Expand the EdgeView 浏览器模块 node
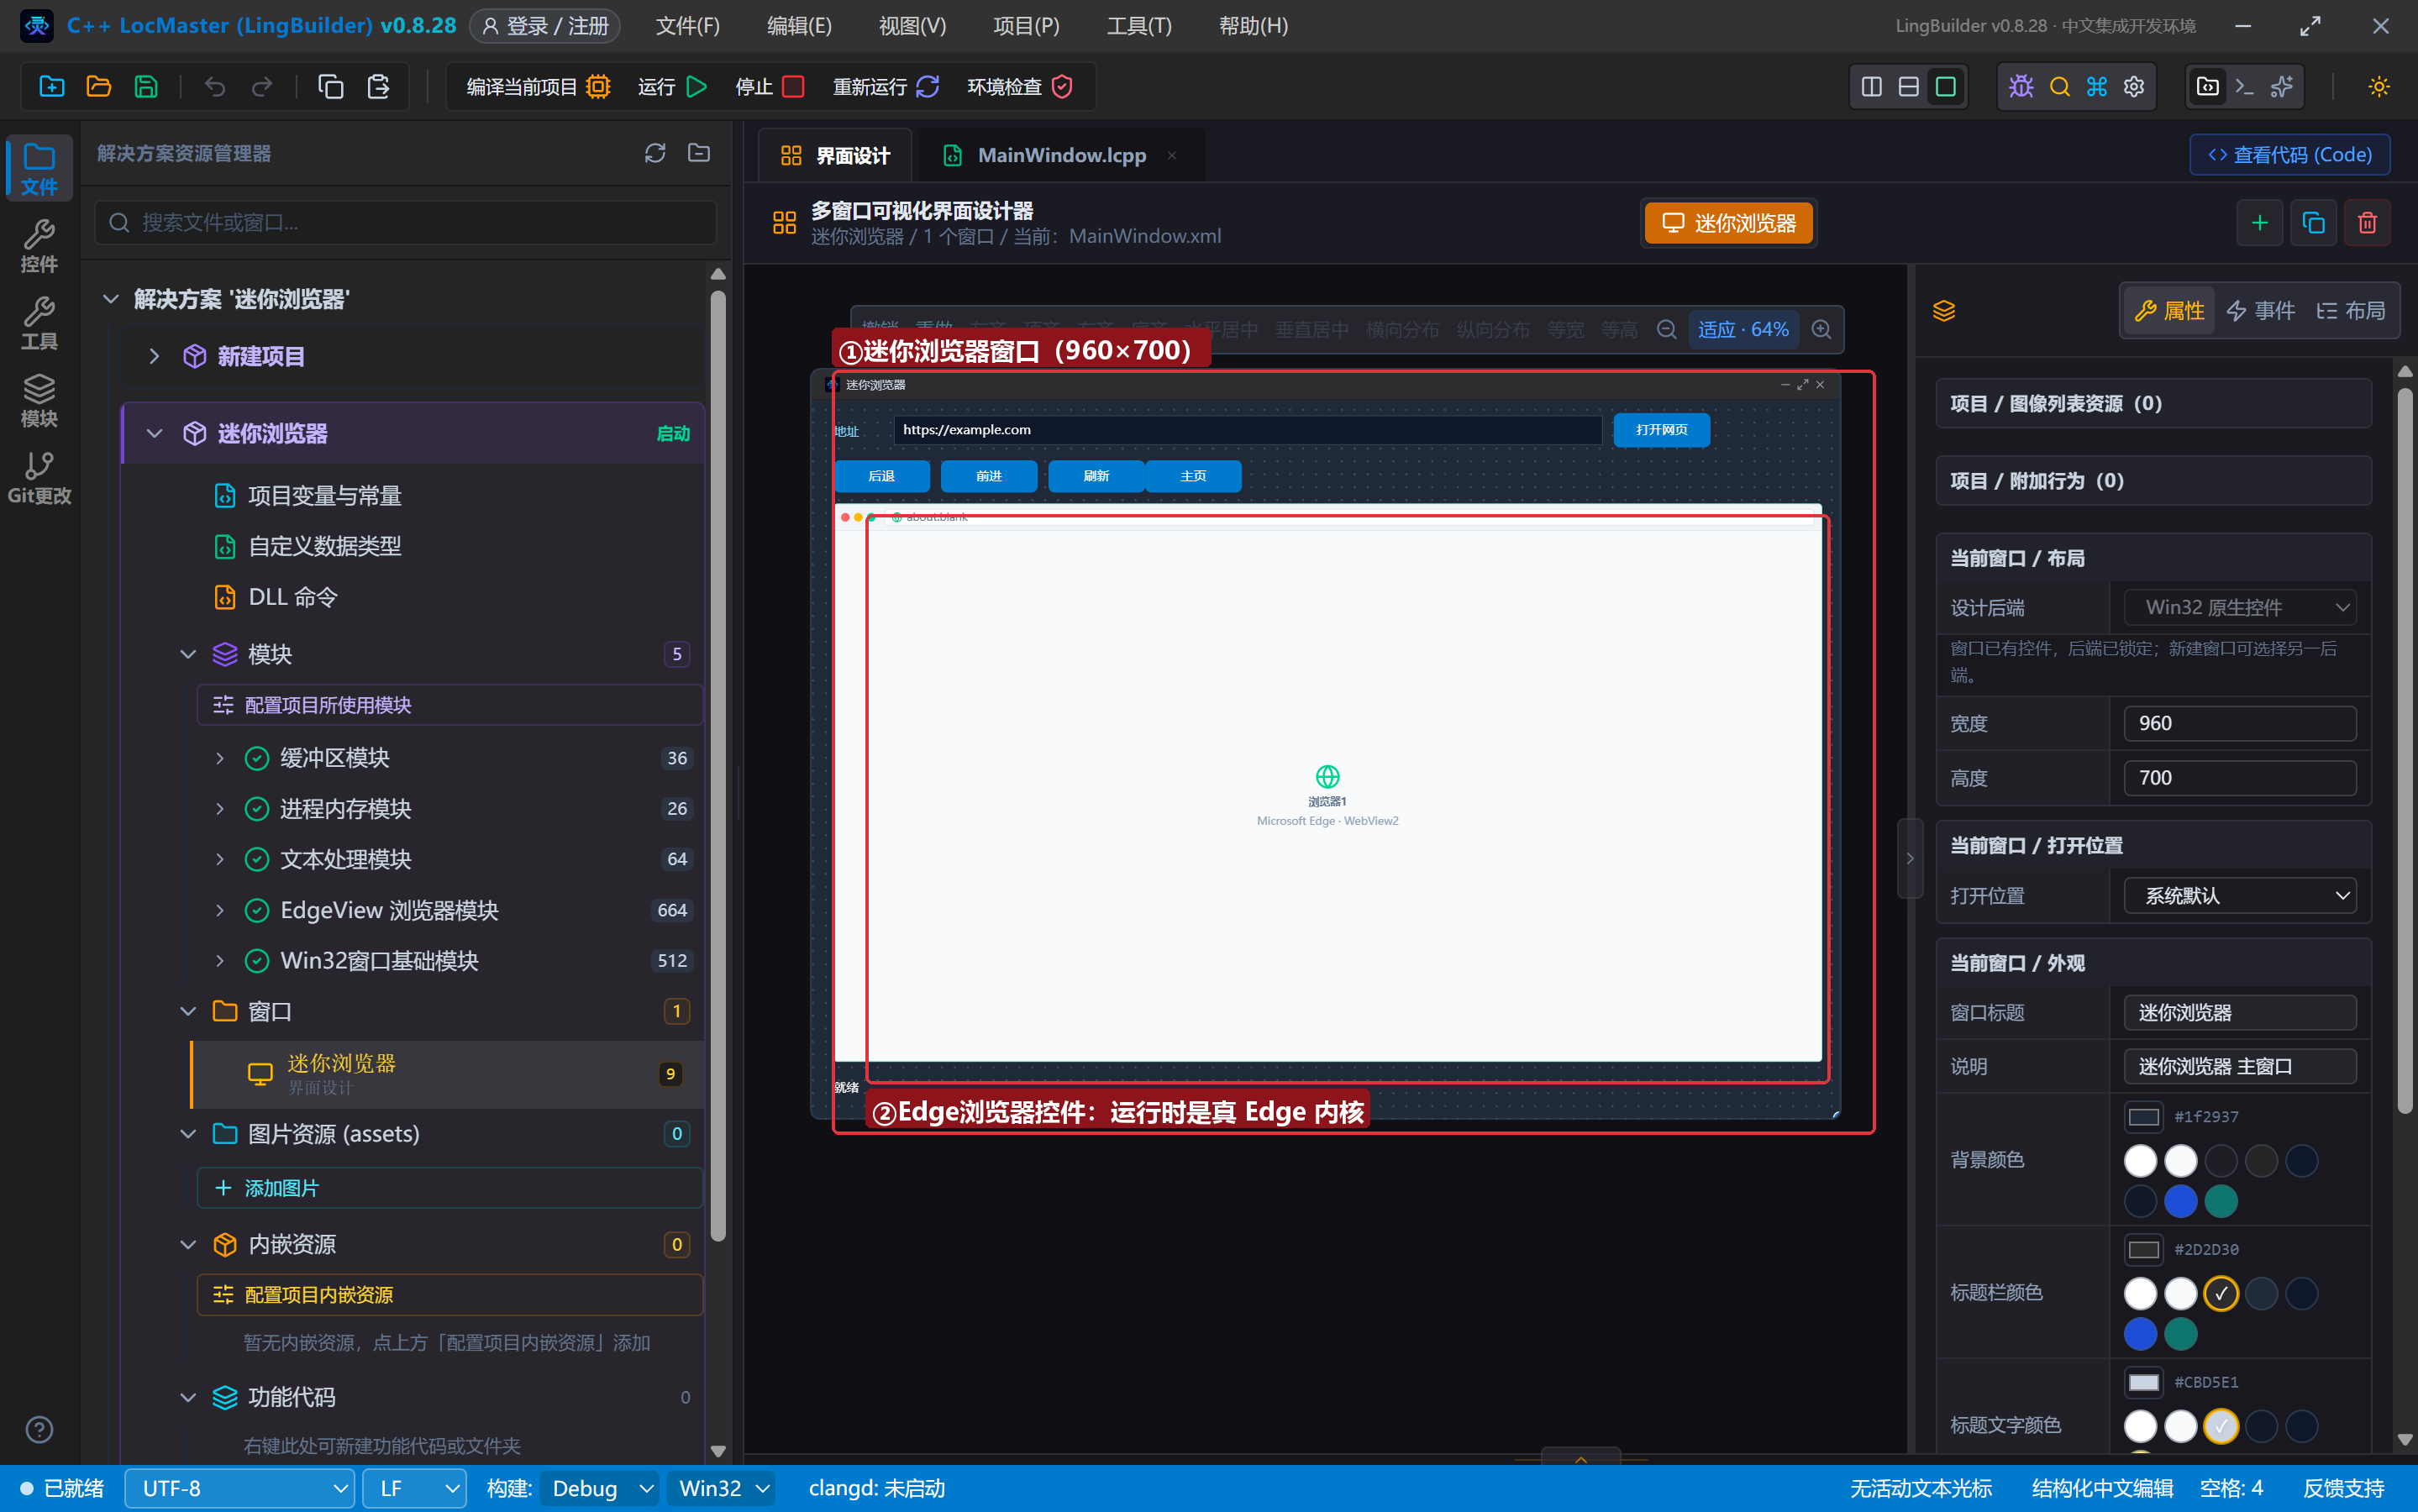Screen dimensions: 2418x1512 [x=220, y=910]
